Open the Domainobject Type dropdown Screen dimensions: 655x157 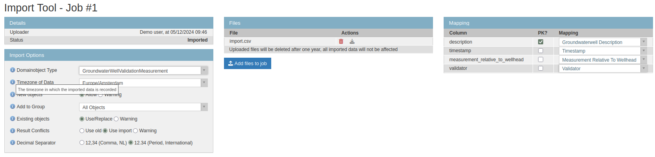click(x=144, y=71)
